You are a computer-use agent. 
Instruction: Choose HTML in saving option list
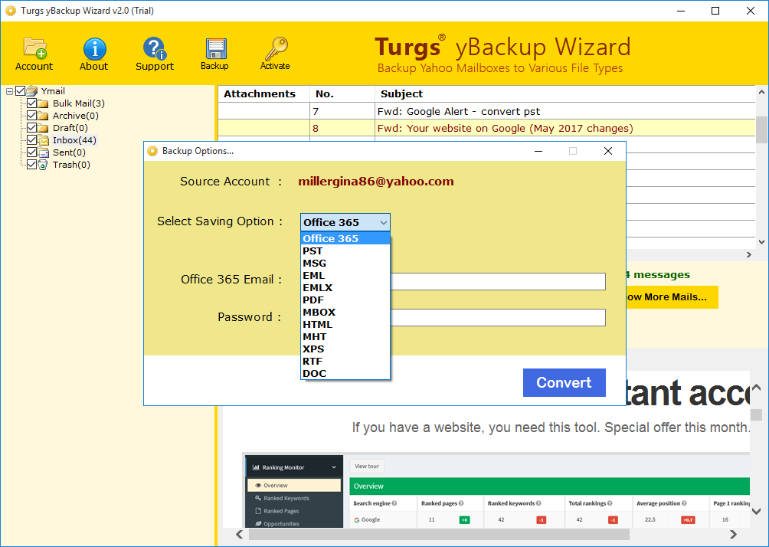(345, 324)
